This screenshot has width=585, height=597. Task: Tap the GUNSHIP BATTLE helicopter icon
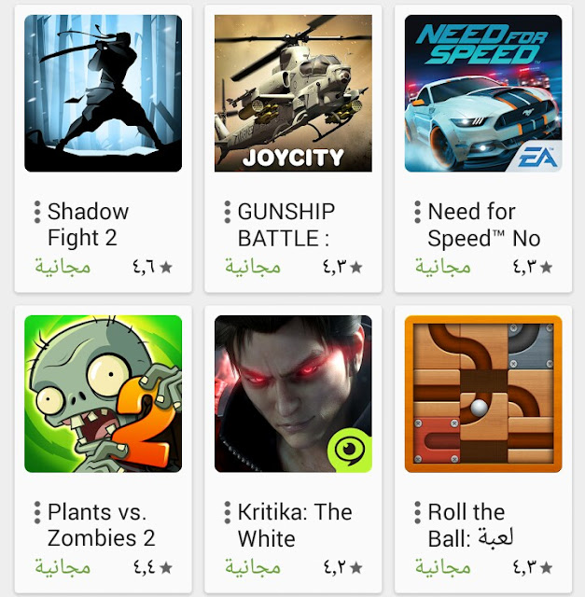(x=293, y=93)
